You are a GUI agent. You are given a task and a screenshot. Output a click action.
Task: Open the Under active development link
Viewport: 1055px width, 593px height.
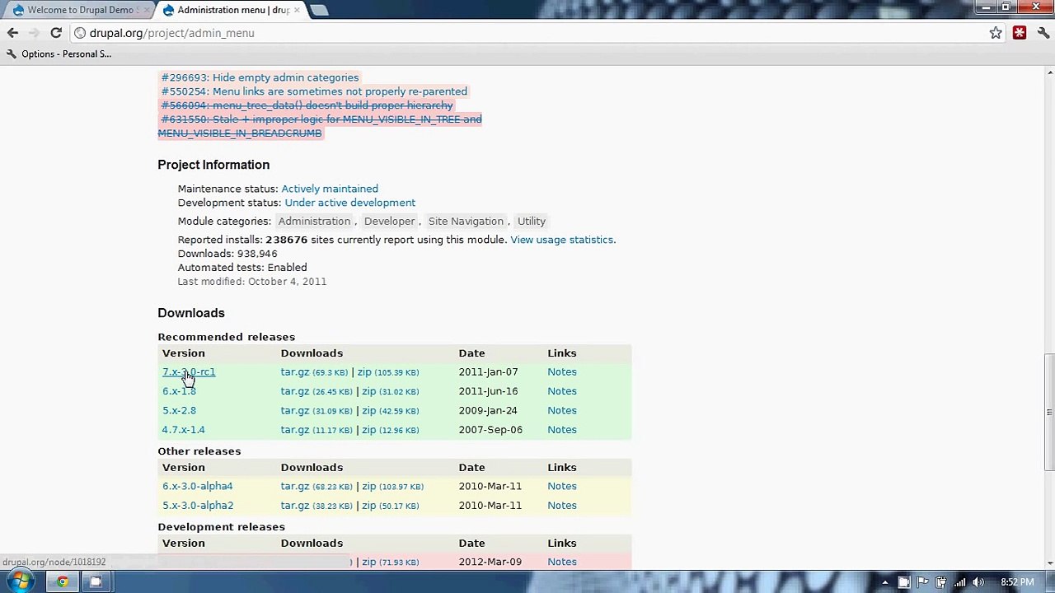349,203
